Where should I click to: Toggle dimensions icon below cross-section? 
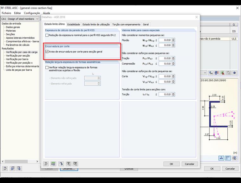(228, 158)
